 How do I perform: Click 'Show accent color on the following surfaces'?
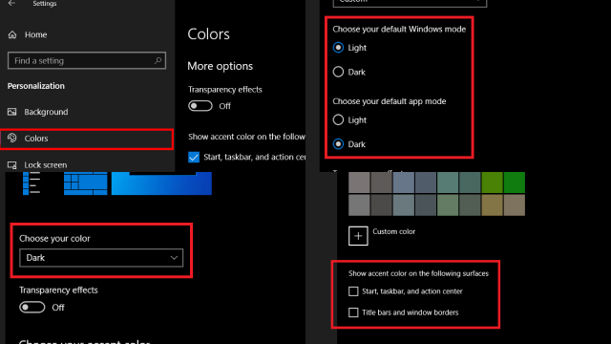click(418, 273)
